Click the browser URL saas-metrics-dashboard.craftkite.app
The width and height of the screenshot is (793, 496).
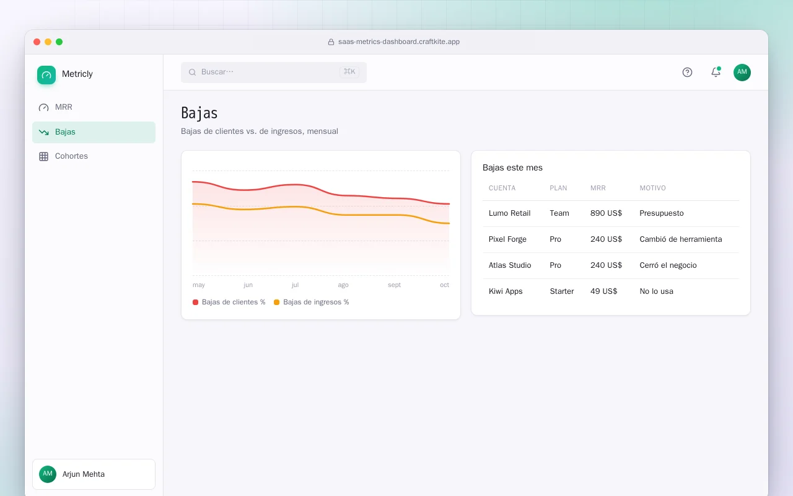399,42
